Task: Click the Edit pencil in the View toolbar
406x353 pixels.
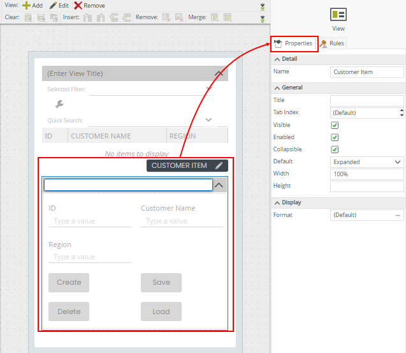Action: 59,5
